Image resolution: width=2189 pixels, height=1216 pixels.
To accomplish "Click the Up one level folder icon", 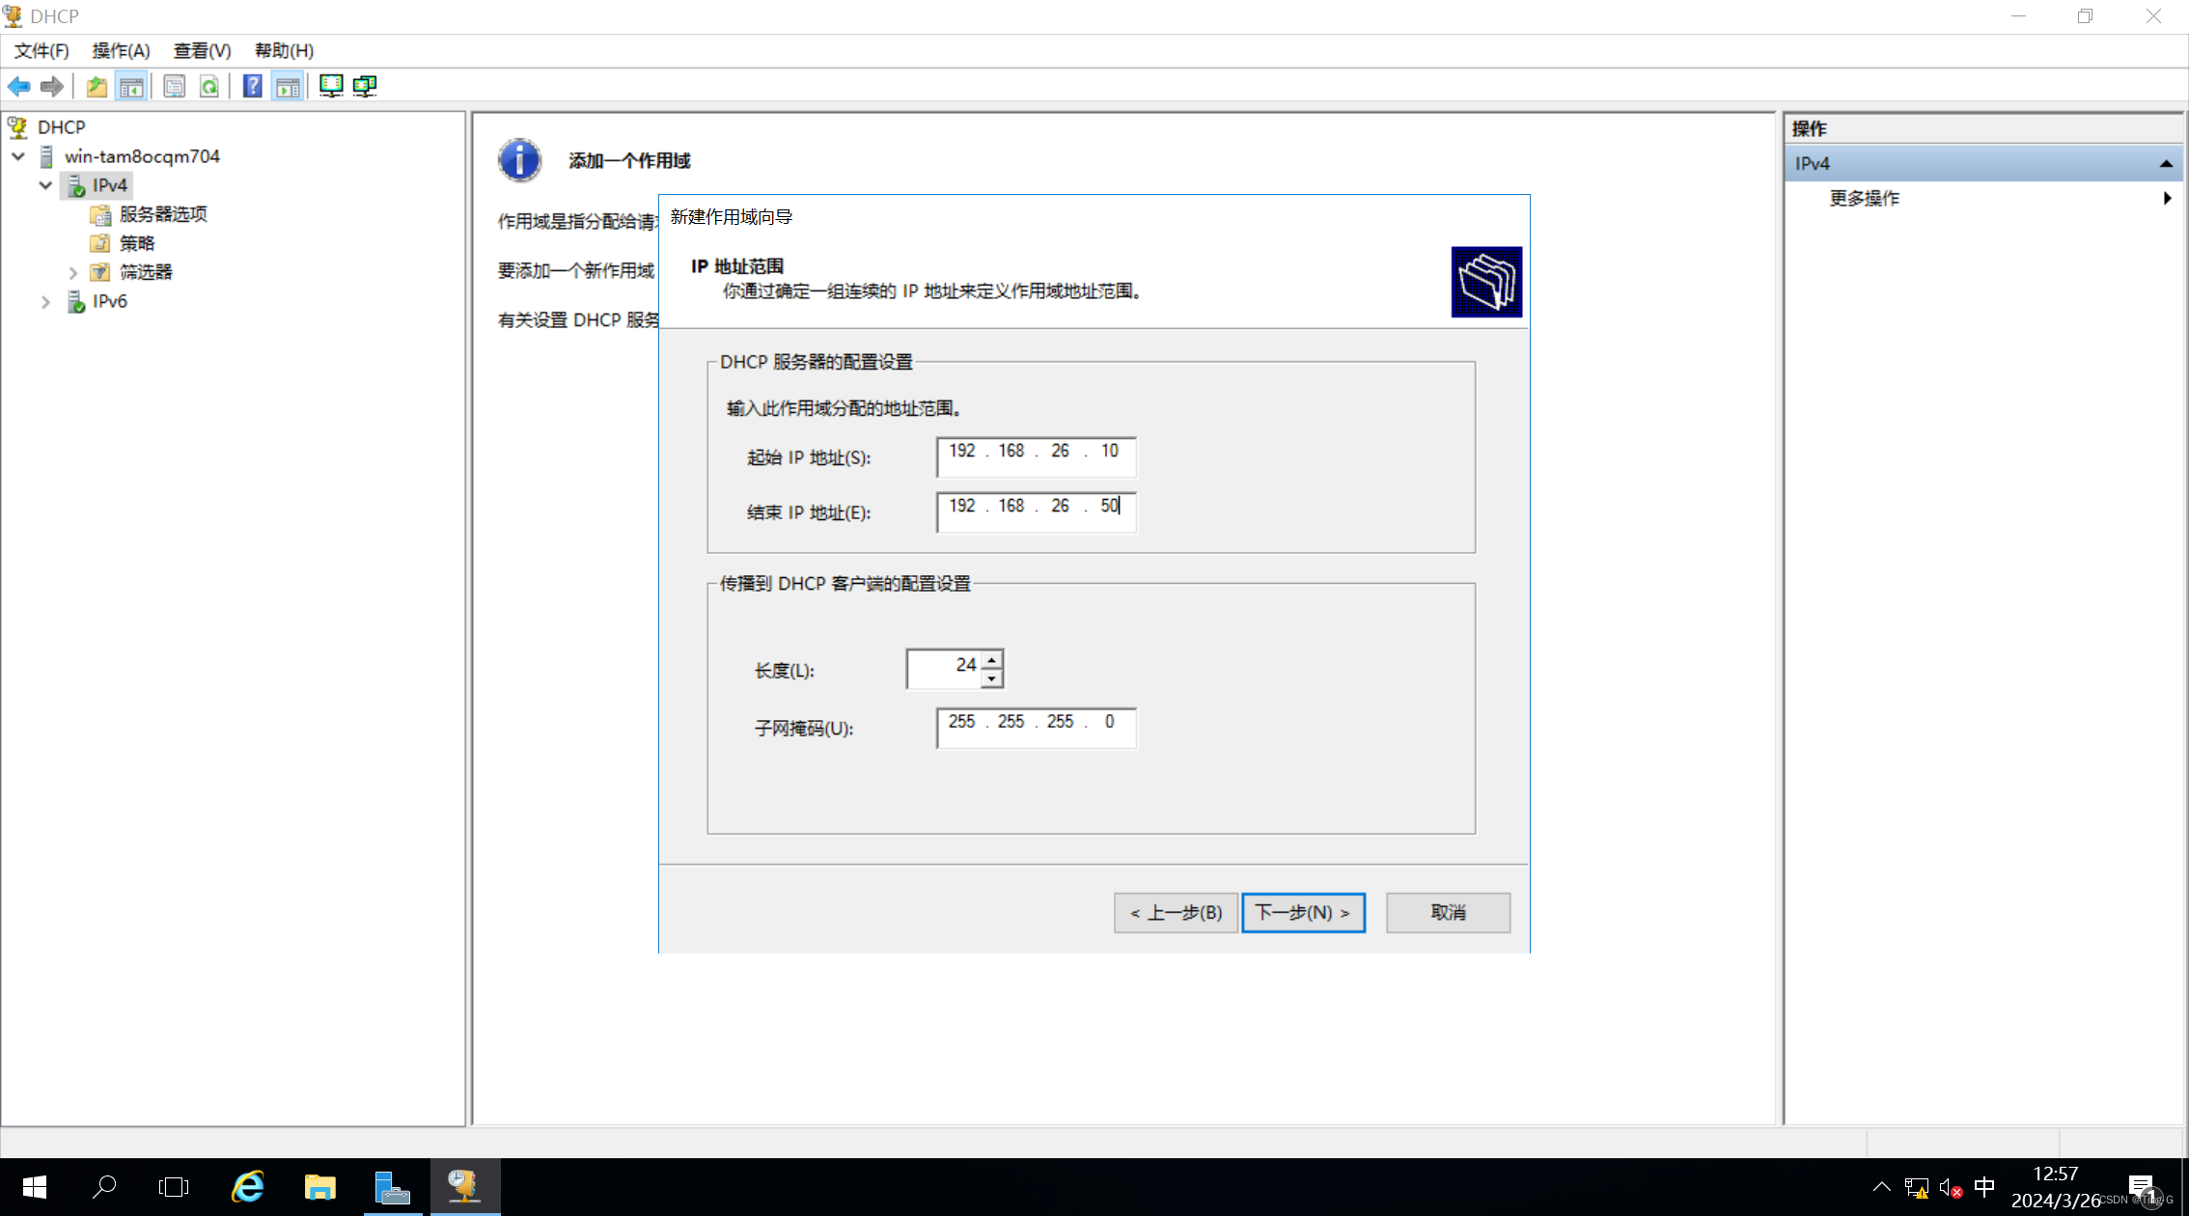I will click(x=97, y=87).
